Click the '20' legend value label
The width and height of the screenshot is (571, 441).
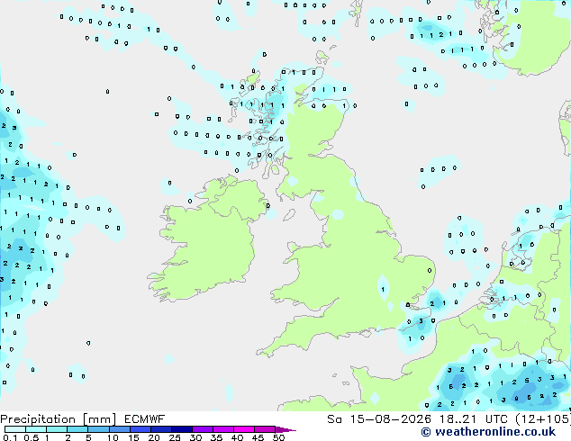point(154,437)
